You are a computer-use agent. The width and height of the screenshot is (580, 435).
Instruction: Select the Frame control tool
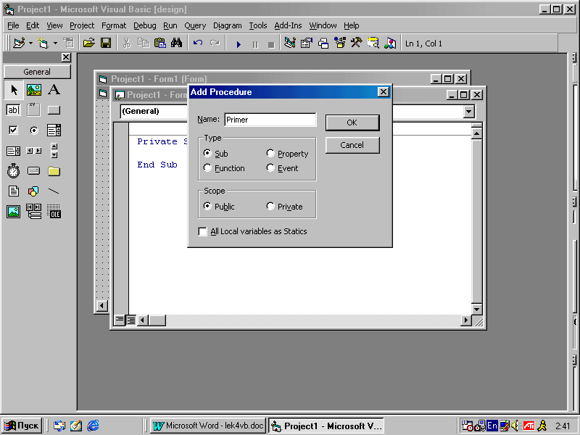click(33, 110)
